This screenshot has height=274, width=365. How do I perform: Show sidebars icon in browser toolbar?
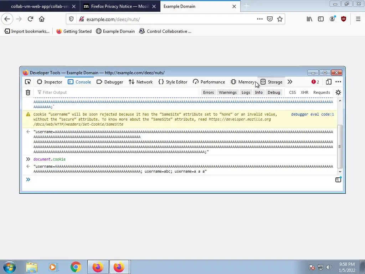point(321,19)
